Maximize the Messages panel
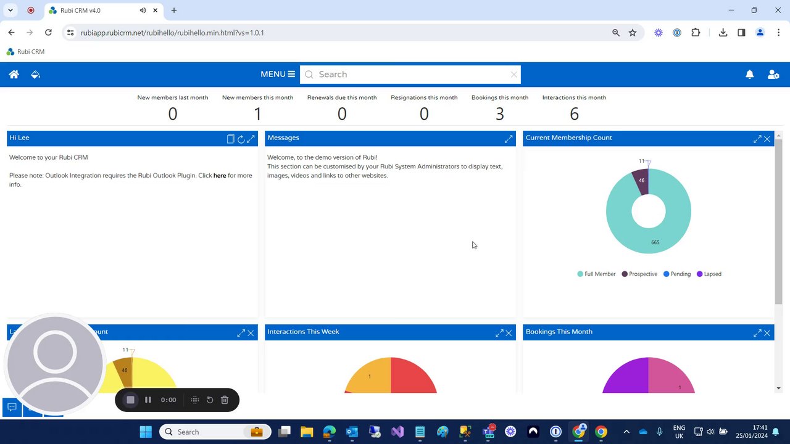 click(x=509, y=139)
